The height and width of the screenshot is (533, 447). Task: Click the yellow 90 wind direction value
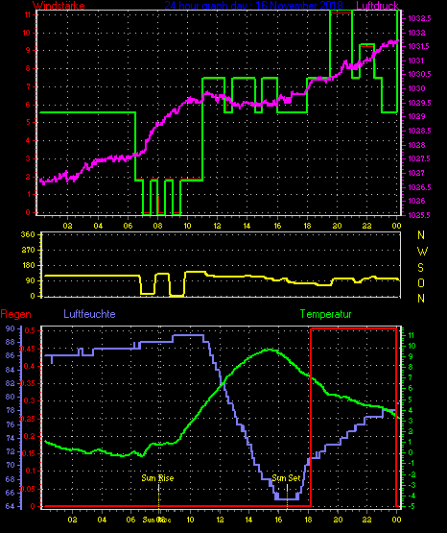[31, 280]
